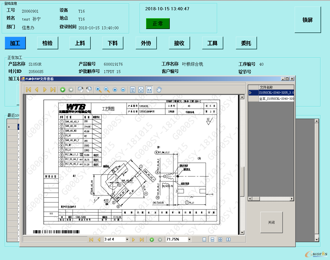Switch to the 加工 tab
Screen dimensions: 330x260
15,43
